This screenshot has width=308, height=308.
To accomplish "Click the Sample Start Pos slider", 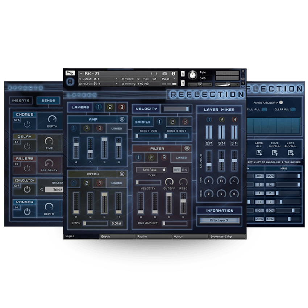I will [x=148, y=136].
